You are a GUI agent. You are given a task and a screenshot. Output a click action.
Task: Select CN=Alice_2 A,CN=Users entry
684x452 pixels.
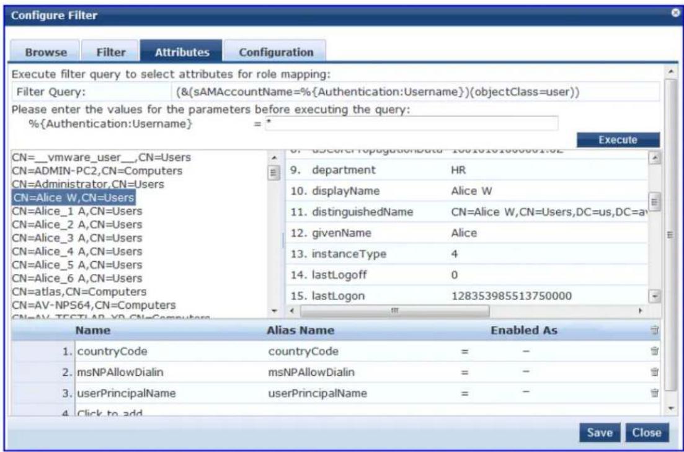tap(78, 224)
